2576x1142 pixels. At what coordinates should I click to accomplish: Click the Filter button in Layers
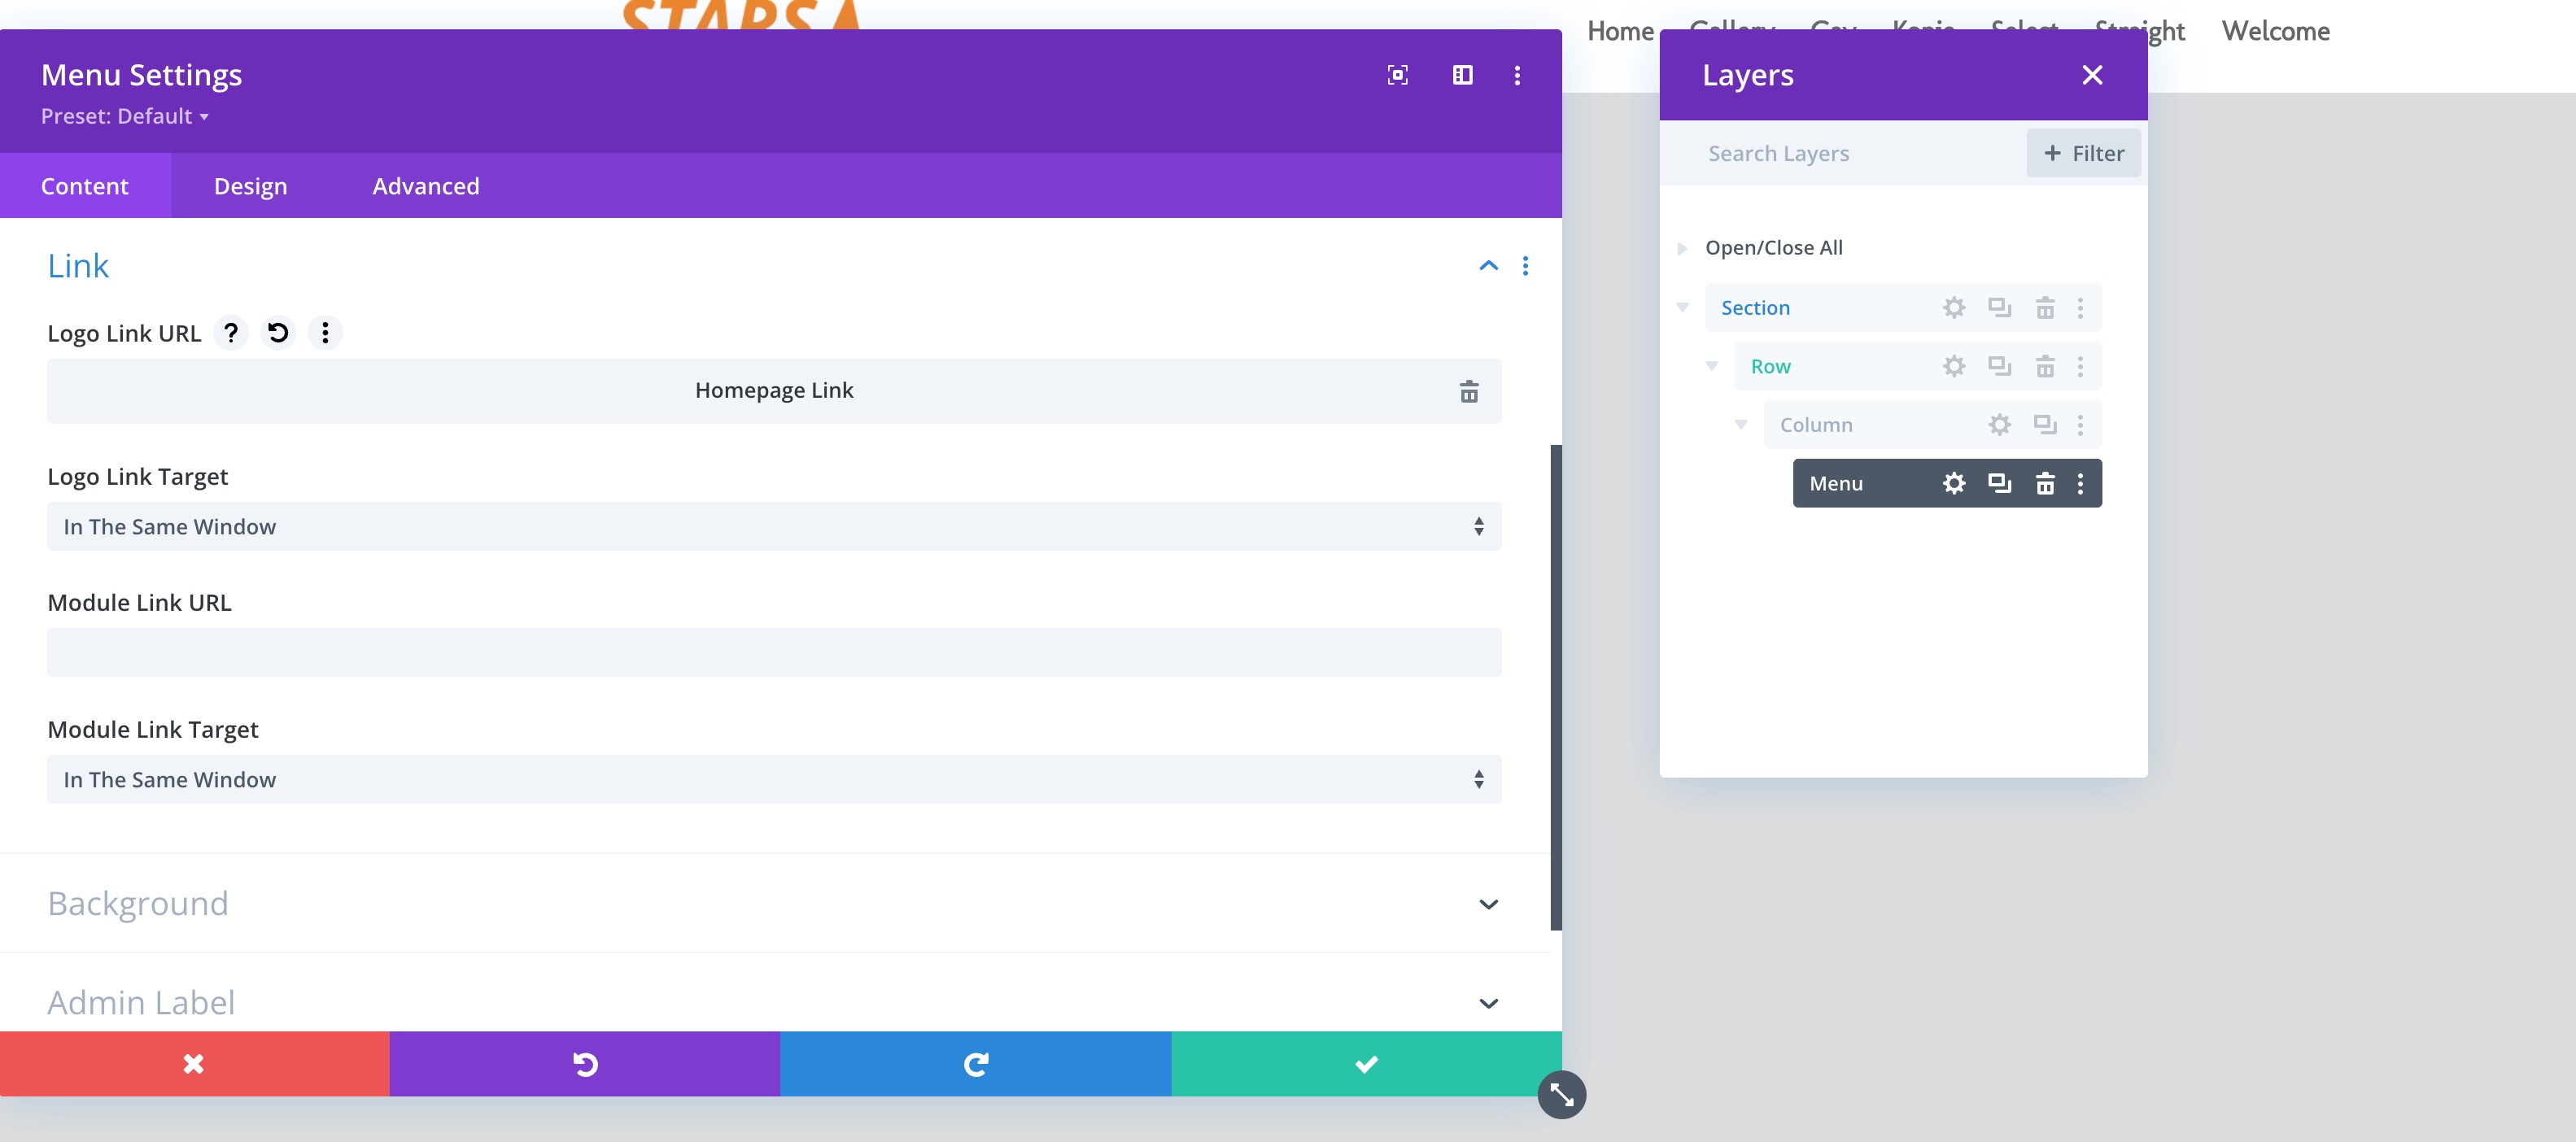coord(2083,153)
